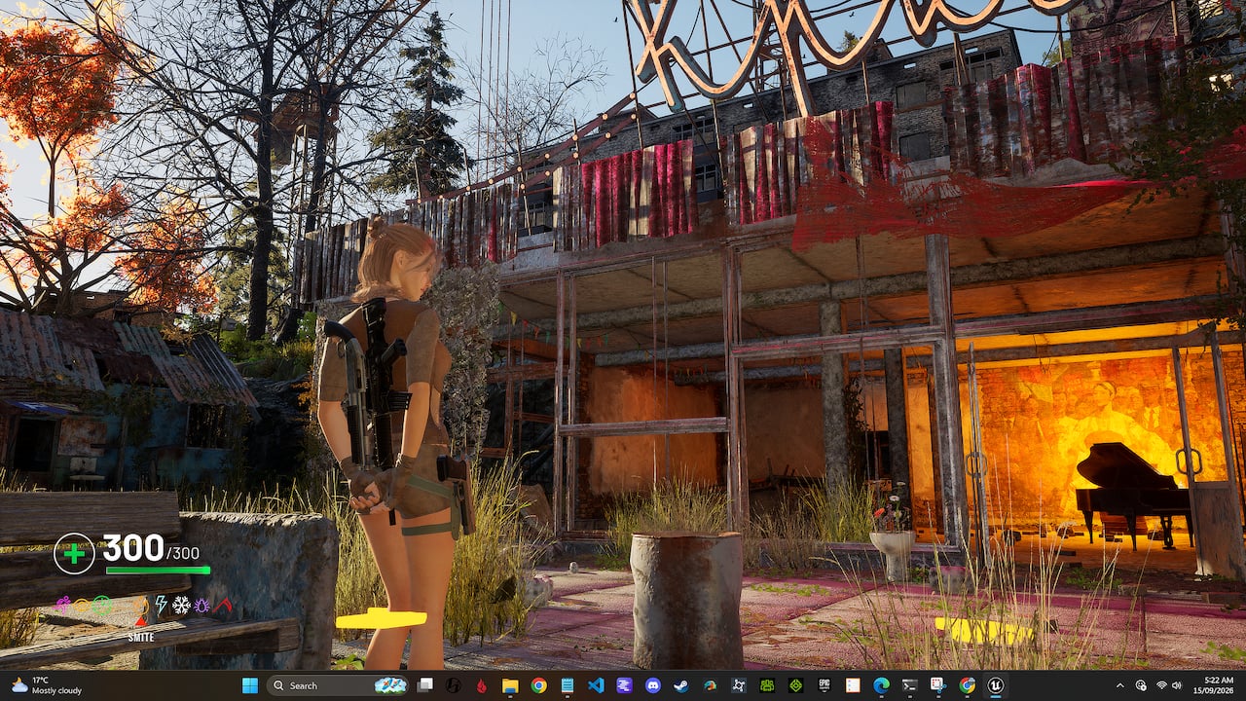Select the pink sprint ability icon
Screen dimensions: 1246x701
[62, 605]
